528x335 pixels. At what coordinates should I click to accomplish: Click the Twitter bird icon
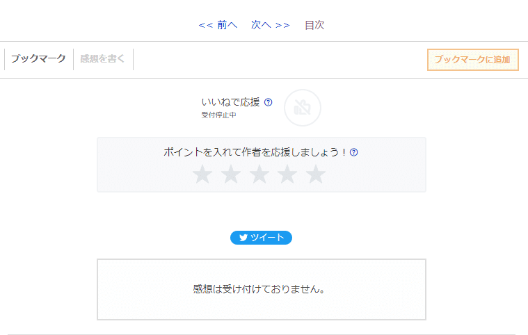[x=243, y=238]
